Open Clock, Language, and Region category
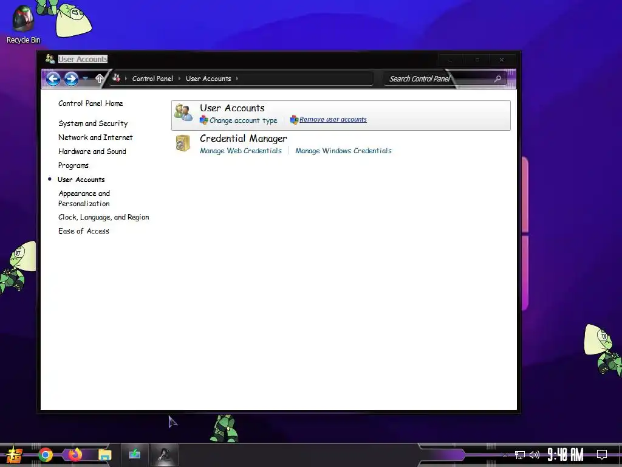622x467 pixels. (103, 217)
